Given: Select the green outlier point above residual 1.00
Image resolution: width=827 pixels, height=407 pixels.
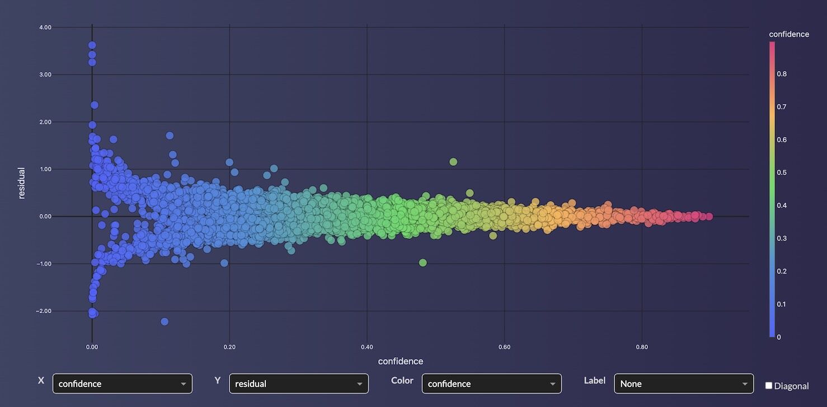Looking at the screenshot, I should click(453, 162).
